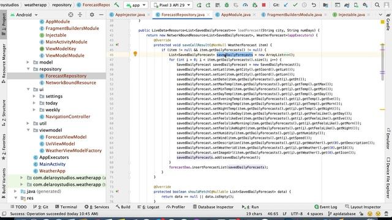
Task: Collapse the repository folder
Action: pyautogui.click(x=28, y=69)
